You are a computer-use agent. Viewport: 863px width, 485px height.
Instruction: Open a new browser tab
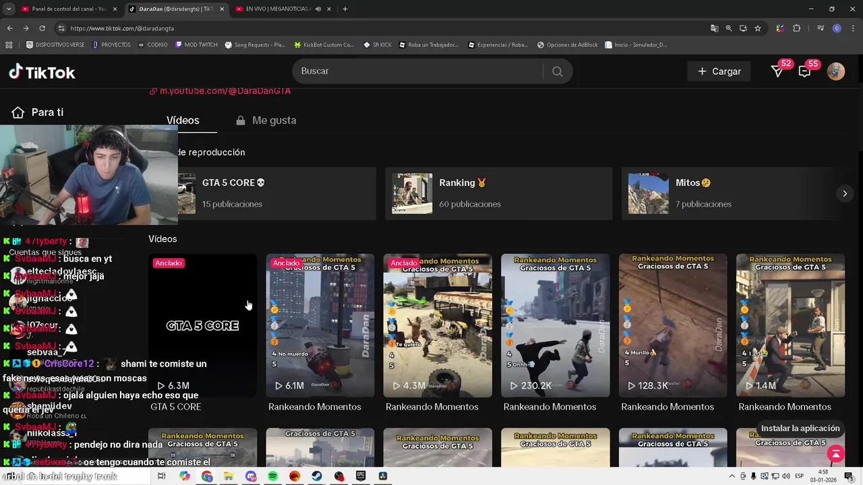[345, 9]
